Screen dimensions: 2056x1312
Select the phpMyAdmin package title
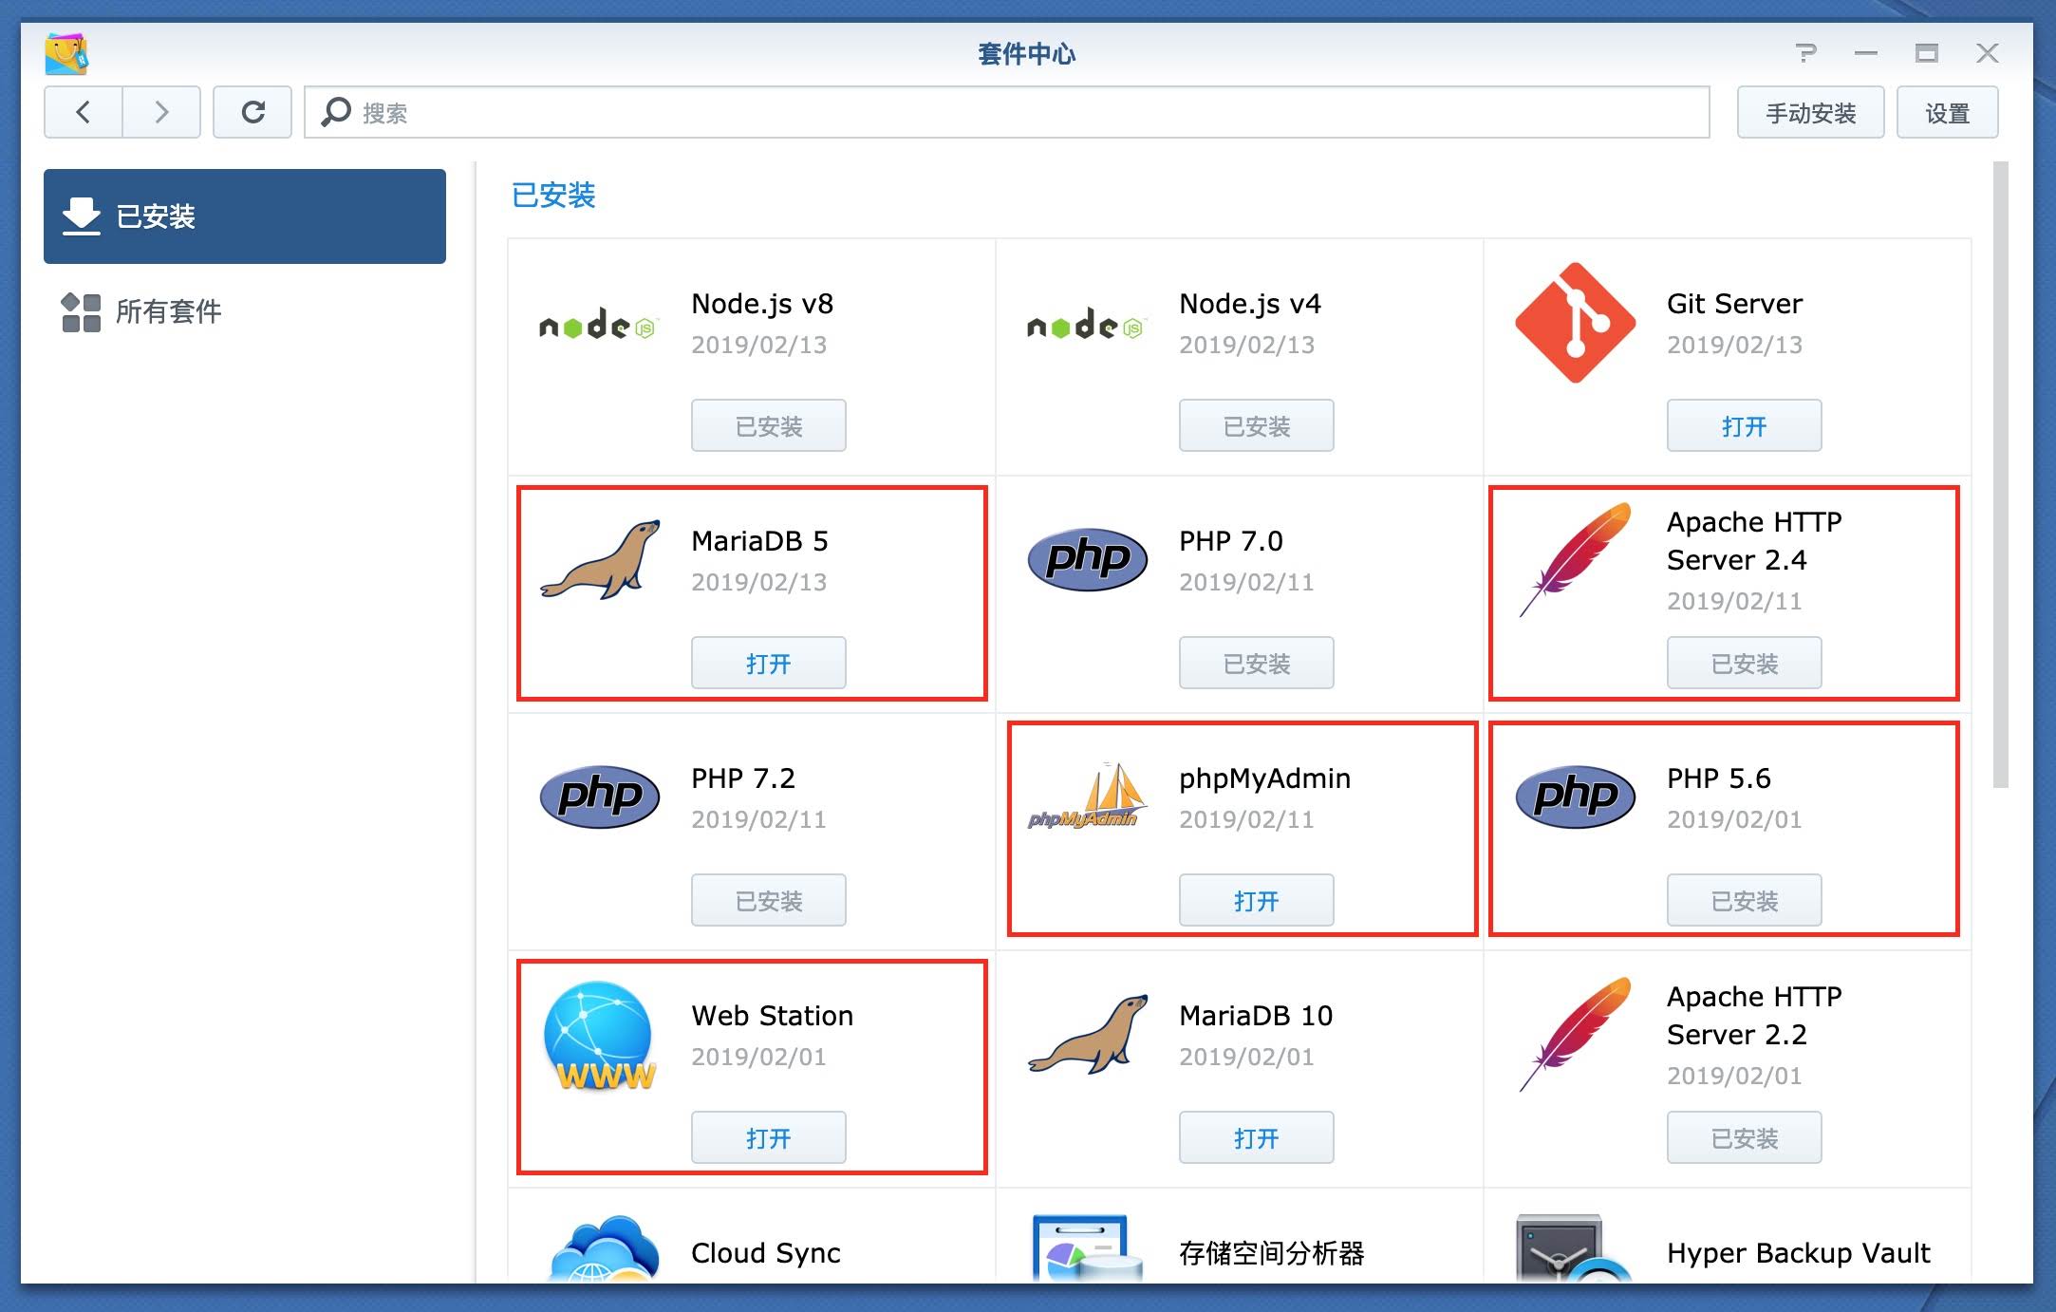[1264, 778]
